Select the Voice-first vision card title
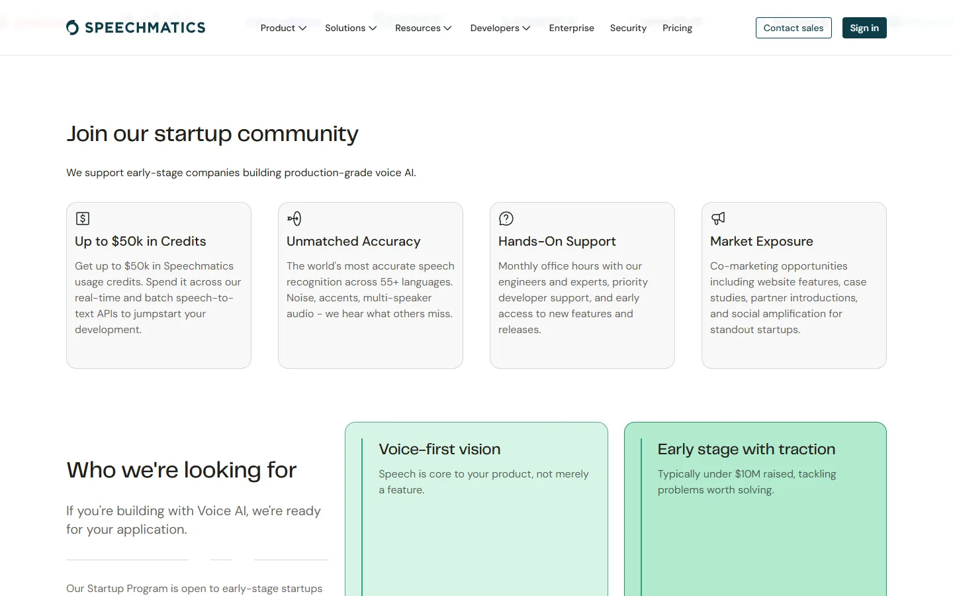 [439, 449]
